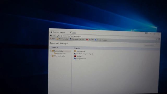167x94 pixels.
Task: Open the Apps shortcut in the bookmarks toolbar
Action: 52,39
